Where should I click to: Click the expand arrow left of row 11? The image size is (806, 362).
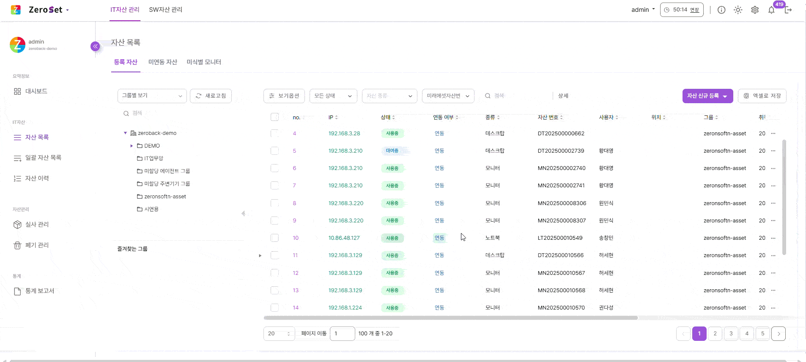(x=260, y=255)
